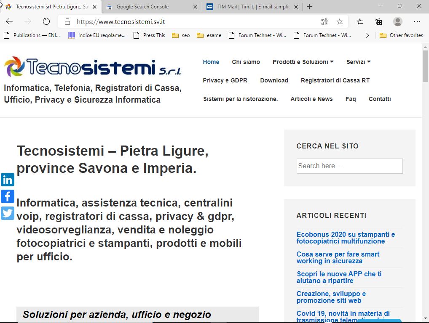
Task: Click the scrollbar down arrow
Action: 425,318
